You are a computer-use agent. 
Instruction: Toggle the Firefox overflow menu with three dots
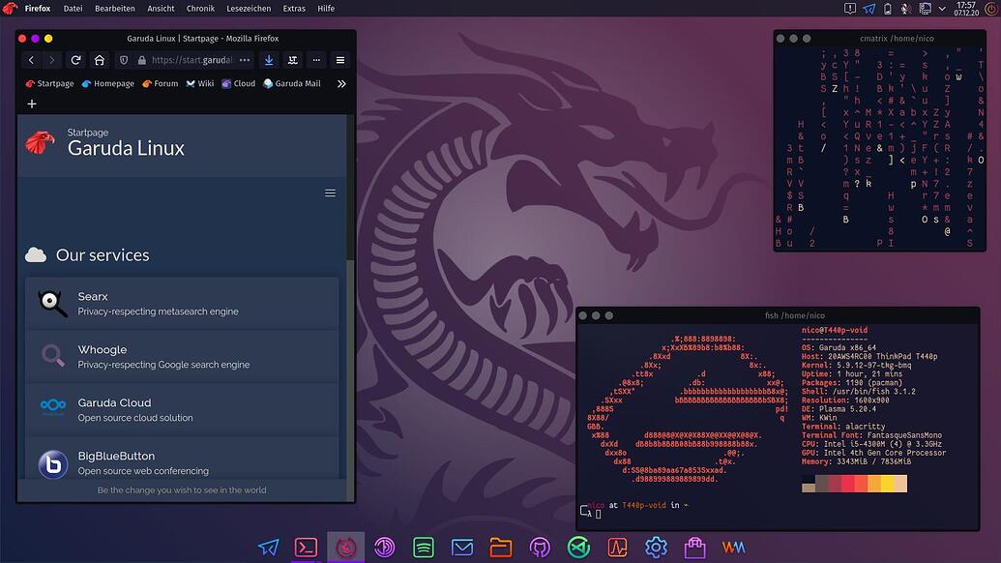[x=315, y=60]
